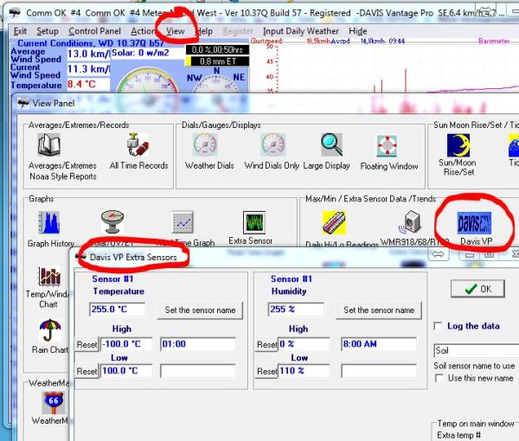Click the 13.0 km/h average wind speed
519x441 pixels.
(x=88, y=54)
